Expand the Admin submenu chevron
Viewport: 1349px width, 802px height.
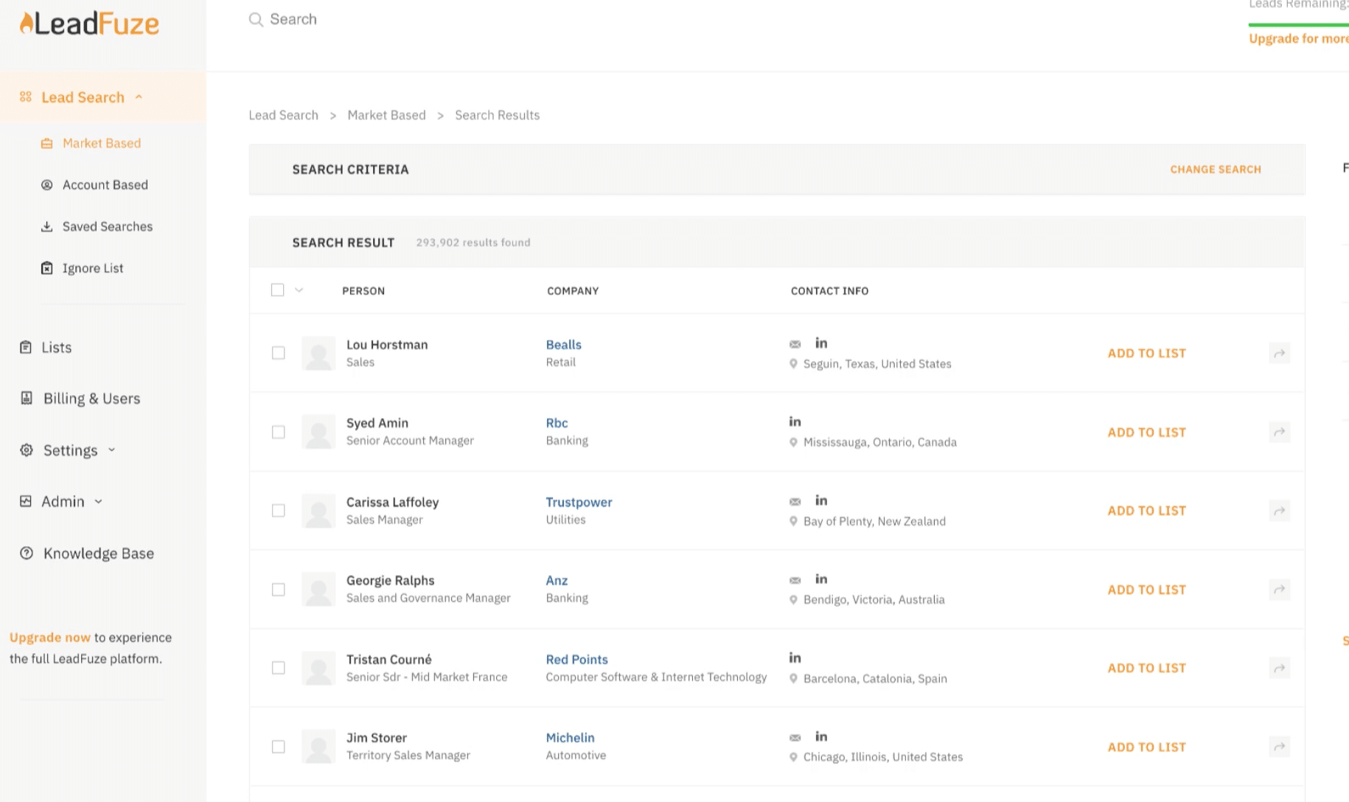[99, 501]
